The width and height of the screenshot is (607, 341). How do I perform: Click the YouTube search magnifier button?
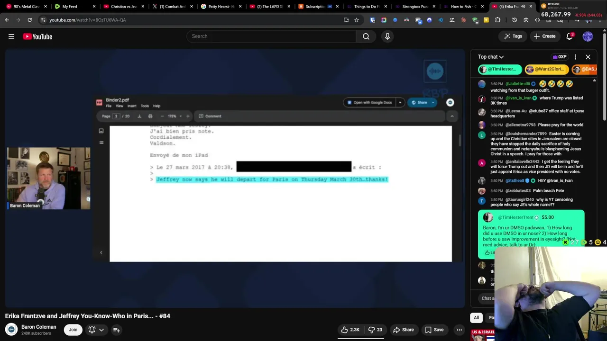pos(366,36)
